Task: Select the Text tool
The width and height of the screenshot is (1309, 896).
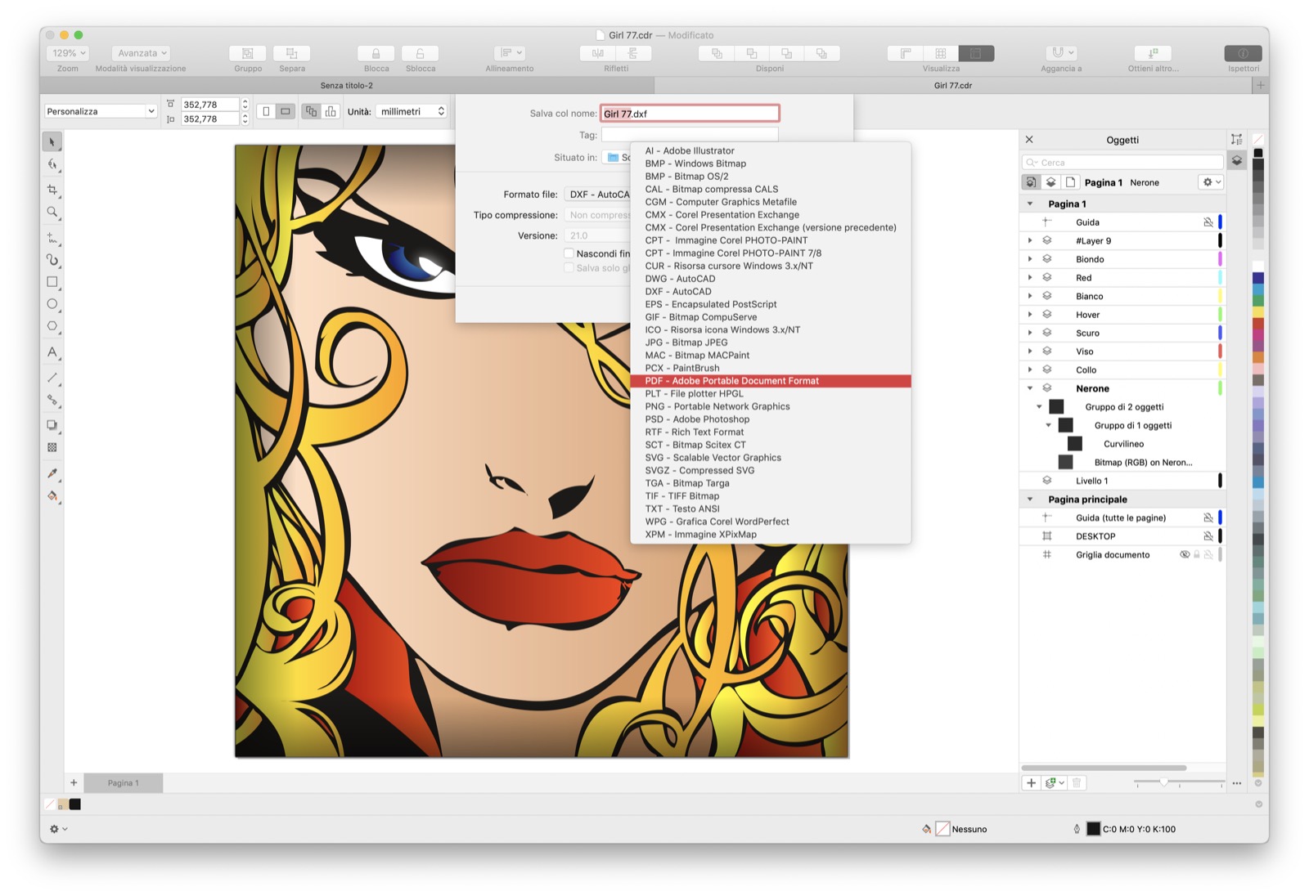Action: [52, 352]
